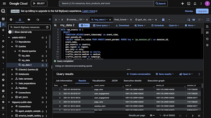Viewport: 211px width, 118px height.
Task: Expand the Repositories node
Action: tap(12, 42)
